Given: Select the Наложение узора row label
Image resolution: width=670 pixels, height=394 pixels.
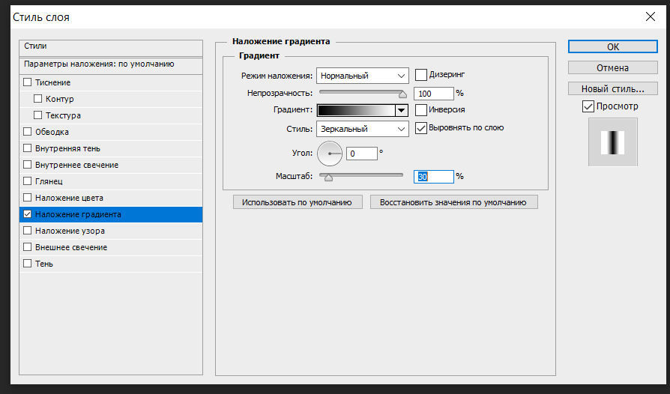Looking at the screenshot, I should 70,231.
